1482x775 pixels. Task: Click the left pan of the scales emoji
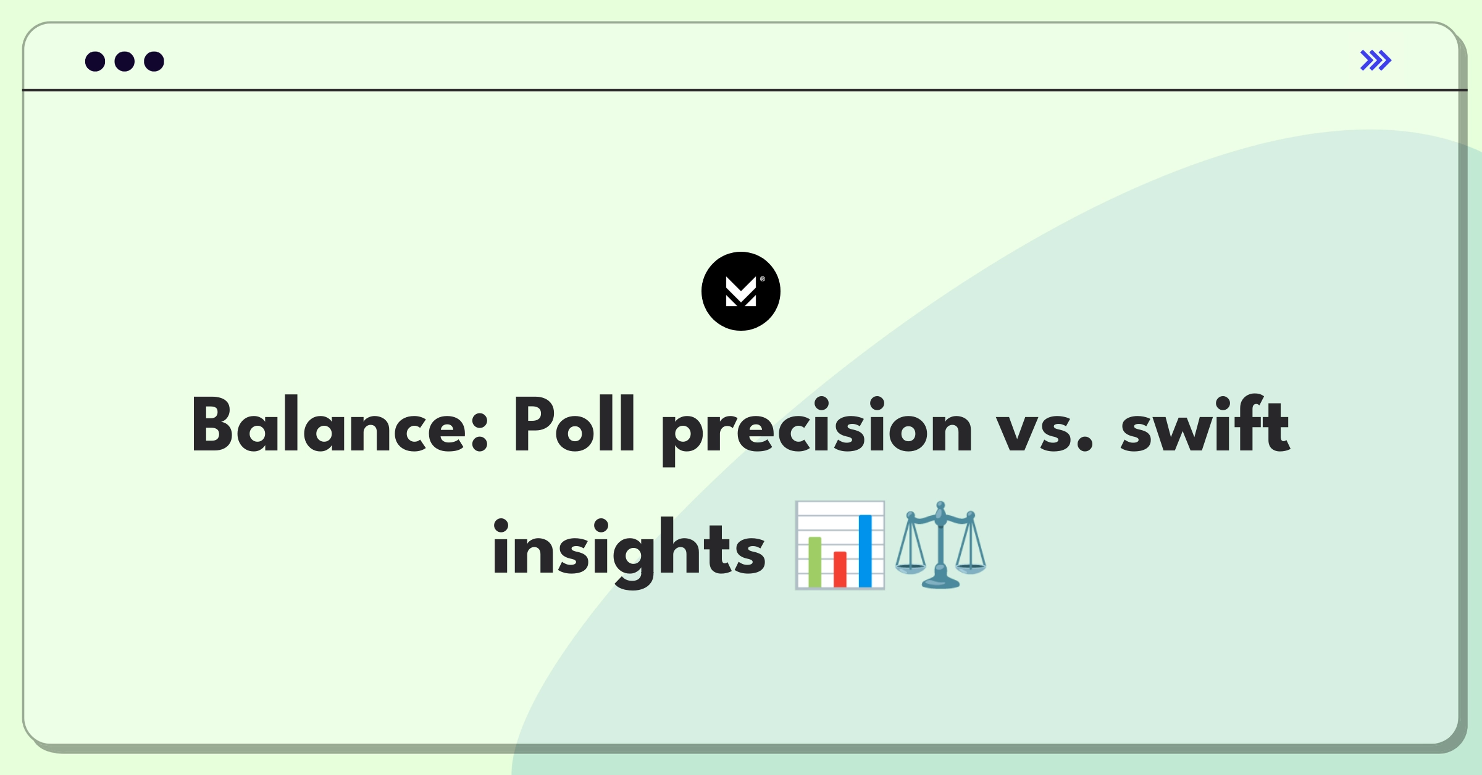(911, 563)
